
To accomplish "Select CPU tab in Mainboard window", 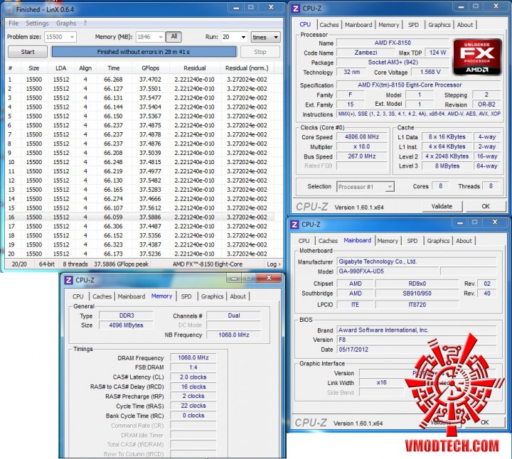I will click(304, 241).
